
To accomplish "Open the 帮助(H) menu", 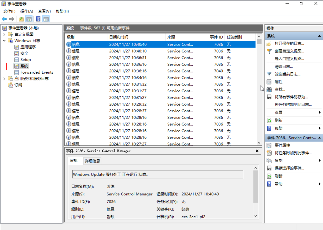I will tap(62, 11).
